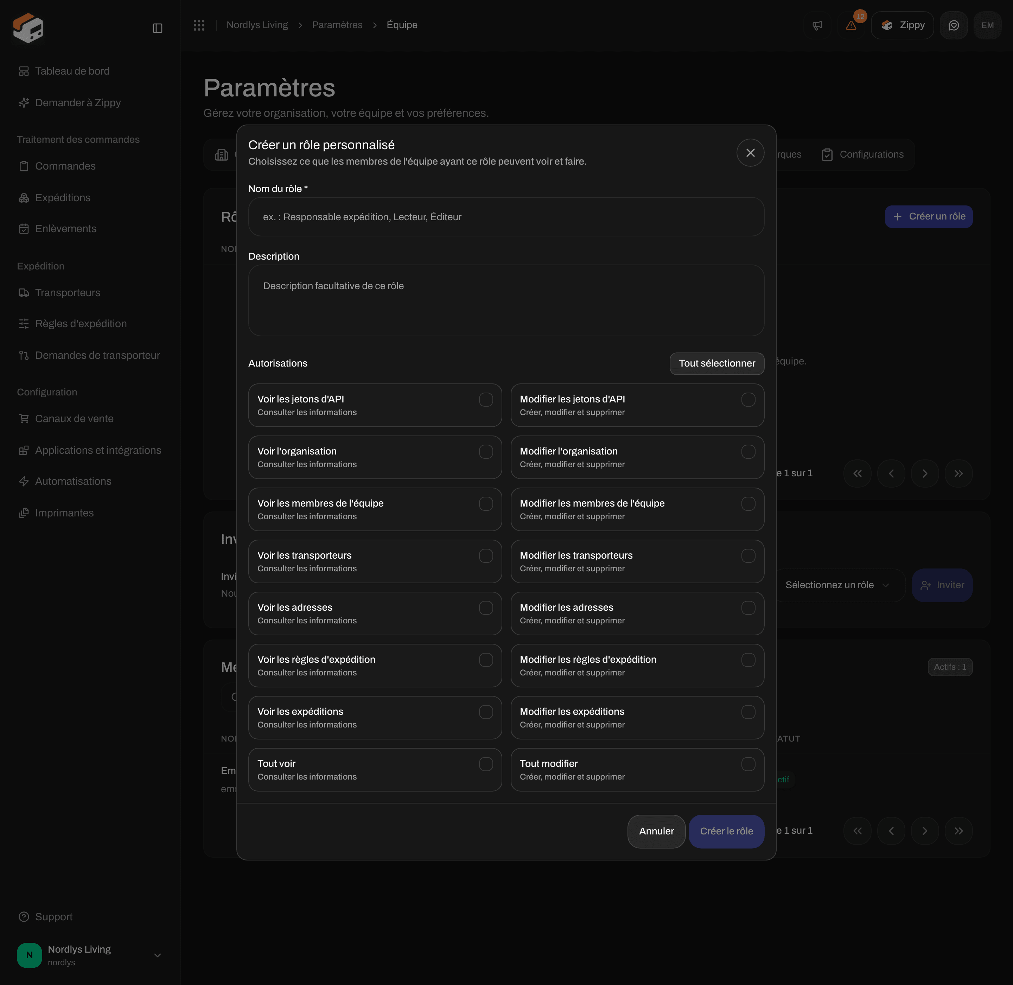1013x985 pixels.
Task: Enable Tout voir permission
Action: point(486,764)
